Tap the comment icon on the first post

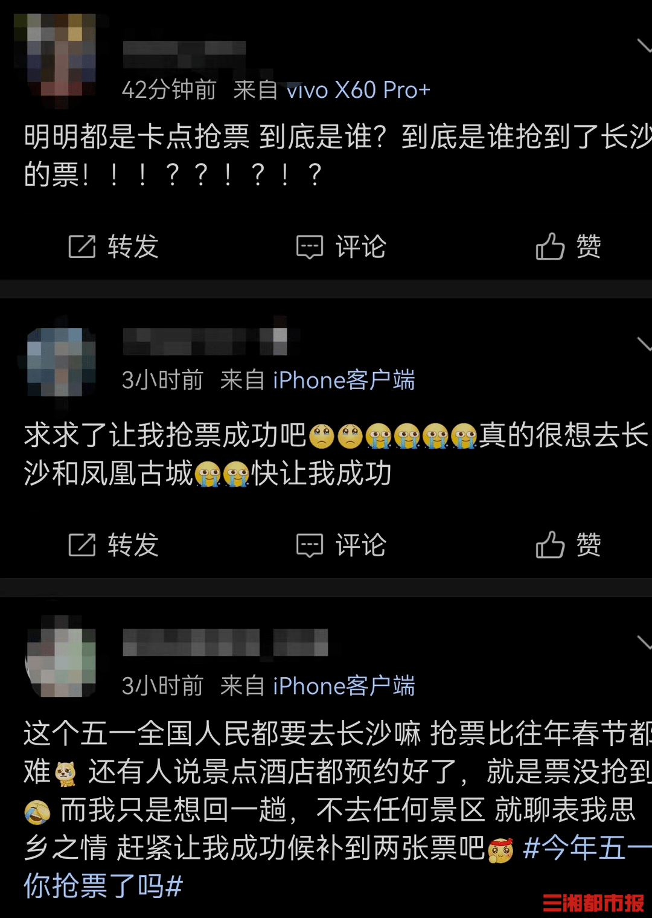(x=310, y=247)
